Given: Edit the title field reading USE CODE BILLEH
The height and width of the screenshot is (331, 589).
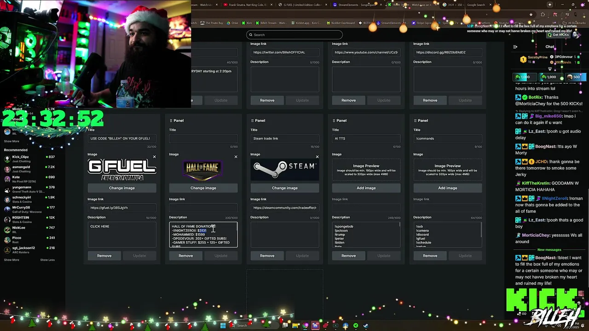Looking at the screenshot, I should [x=122, y=138].
